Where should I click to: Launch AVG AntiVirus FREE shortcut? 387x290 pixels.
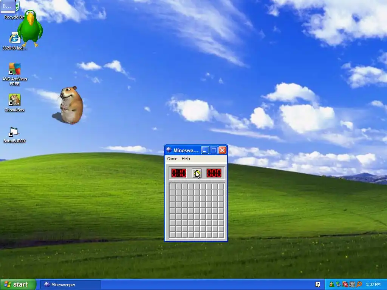pyautogui.click(x=15, y=74)
